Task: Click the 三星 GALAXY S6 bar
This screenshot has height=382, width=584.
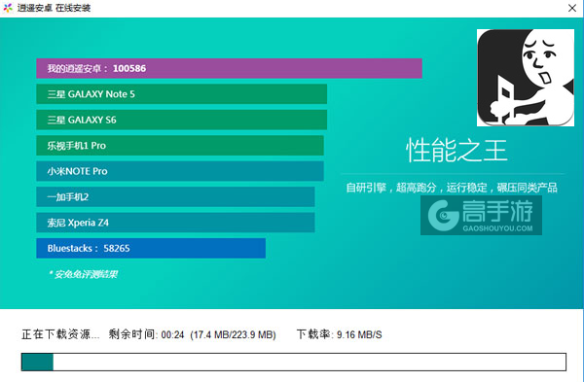Action: 181,120
